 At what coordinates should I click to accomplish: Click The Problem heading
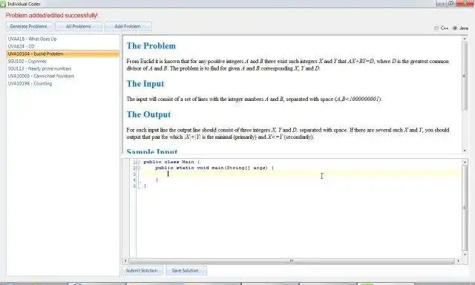151,46
